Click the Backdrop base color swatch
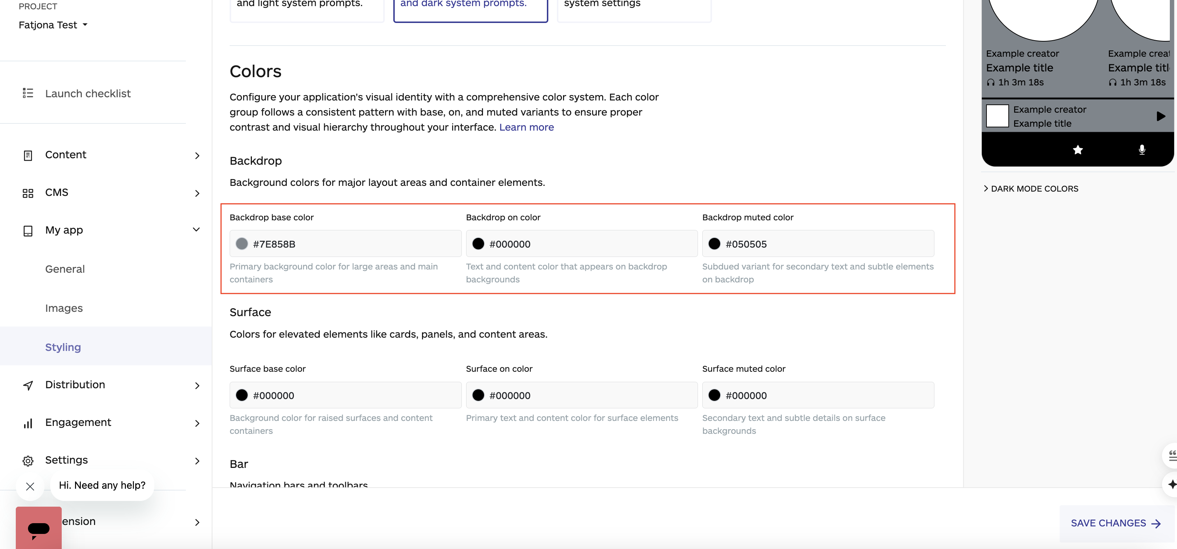Viewport: 1177px width, 549px height. (242, 243)
